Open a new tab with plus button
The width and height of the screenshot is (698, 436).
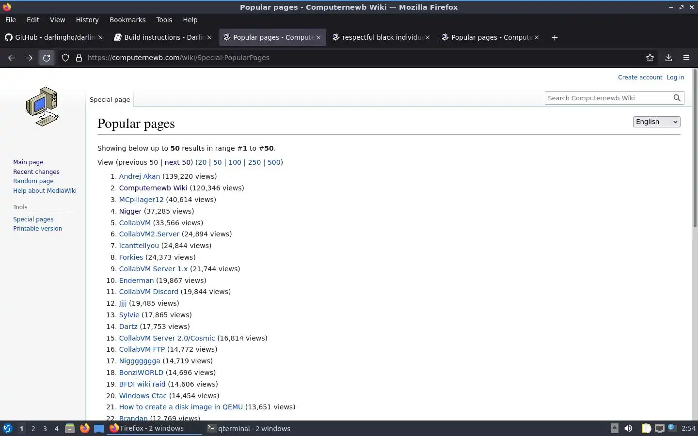tap(555, 37)
